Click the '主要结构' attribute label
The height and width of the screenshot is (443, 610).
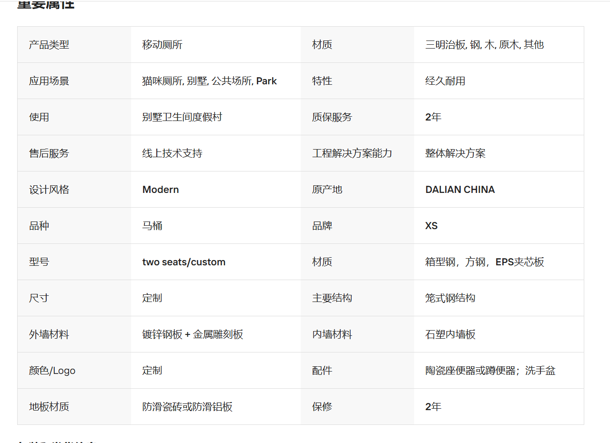(332, 298)
